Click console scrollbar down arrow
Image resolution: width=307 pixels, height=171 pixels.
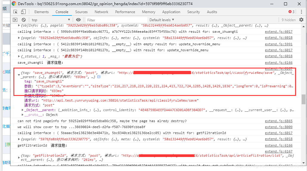[303, 163]
